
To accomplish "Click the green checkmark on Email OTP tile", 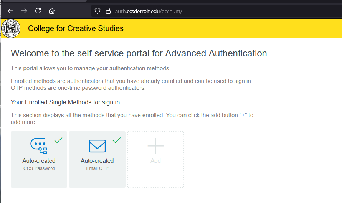I will coord(117,140).
